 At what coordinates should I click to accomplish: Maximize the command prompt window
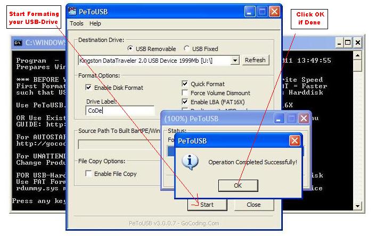click(x=348, y=43)
